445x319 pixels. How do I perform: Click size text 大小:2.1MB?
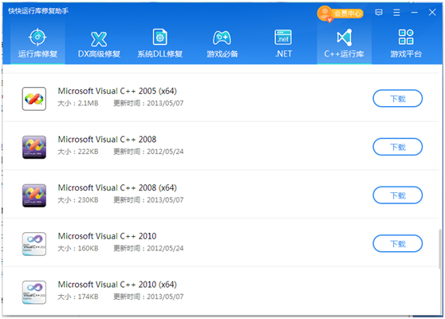78,104
